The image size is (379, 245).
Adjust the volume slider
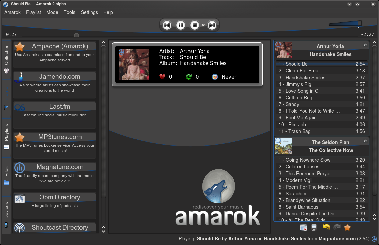tap(345, 23)
